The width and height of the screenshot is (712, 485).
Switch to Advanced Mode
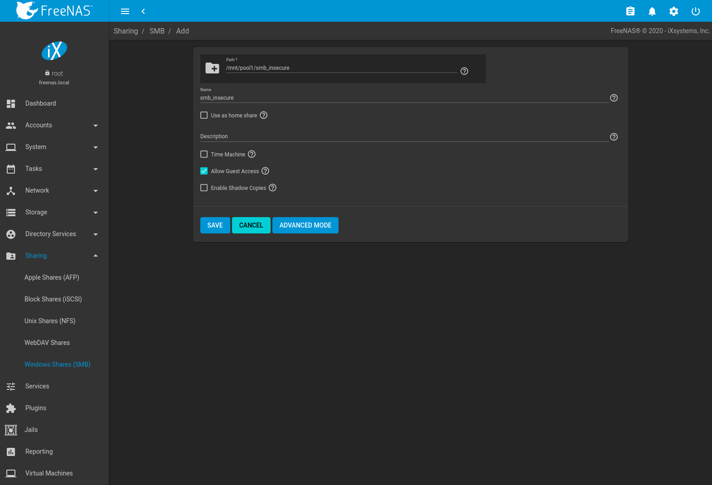[x=305, y=225]
